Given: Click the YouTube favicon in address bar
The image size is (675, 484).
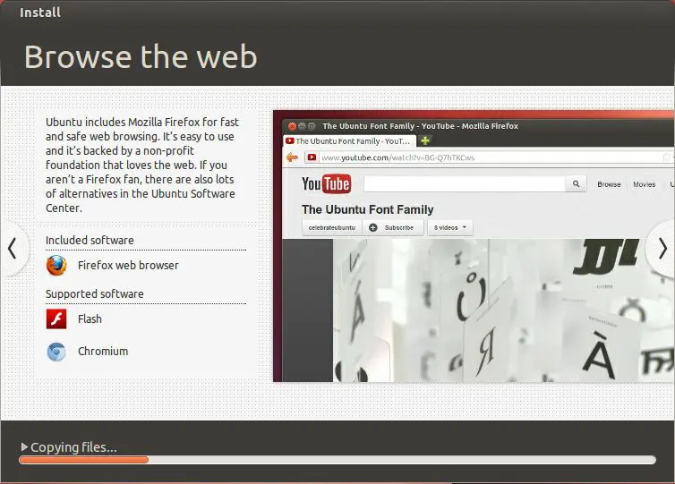Looking at the screenshot, I should (x=312, y=157).
